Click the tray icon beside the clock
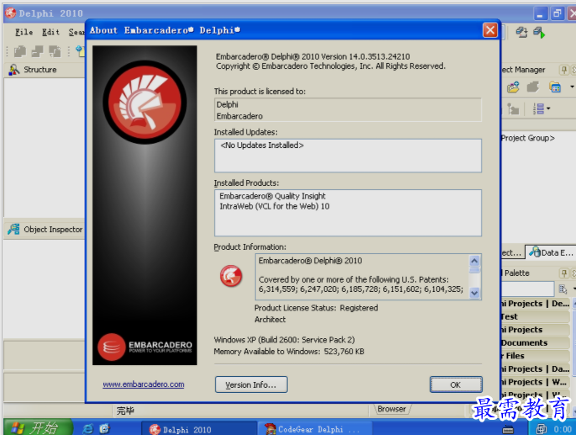 coord(542,429)
